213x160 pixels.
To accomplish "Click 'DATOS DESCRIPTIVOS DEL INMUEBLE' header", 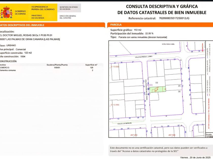I will [x=22, y=25].
